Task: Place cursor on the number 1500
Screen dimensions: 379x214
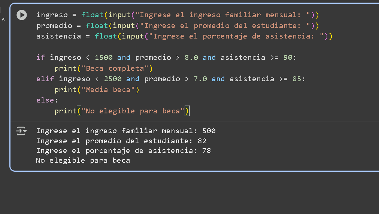Action: 103,58
